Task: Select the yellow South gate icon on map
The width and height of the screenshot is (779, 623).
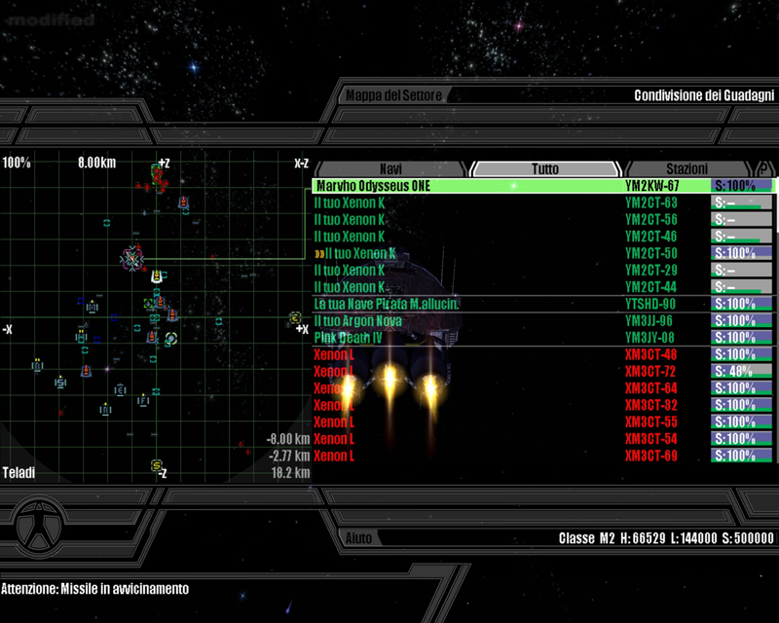Action: 157,465
